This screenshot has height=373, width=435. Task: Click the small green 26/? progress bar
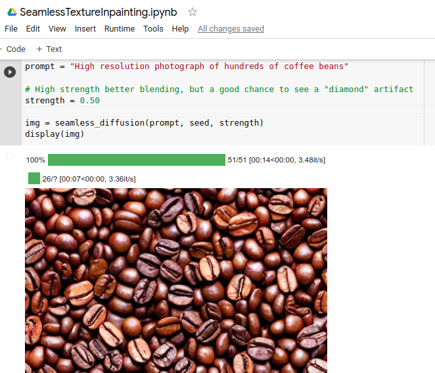[x=34, y=178]
